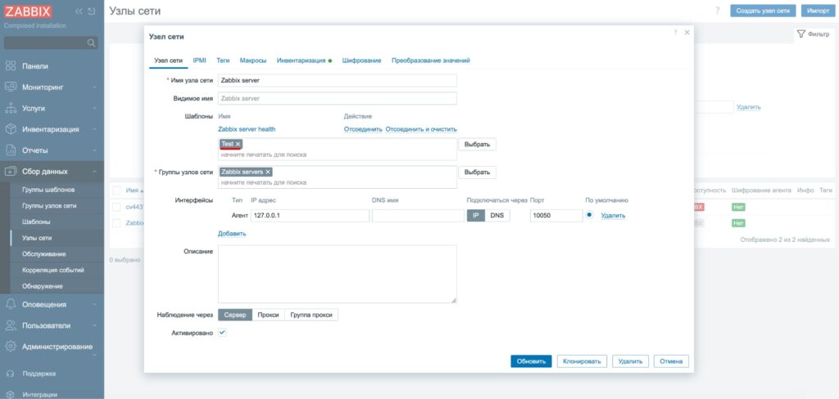The height and width of the screenshot is (399, 839).
Task: Click the Filter funnel icon
Action: point(801,34)
